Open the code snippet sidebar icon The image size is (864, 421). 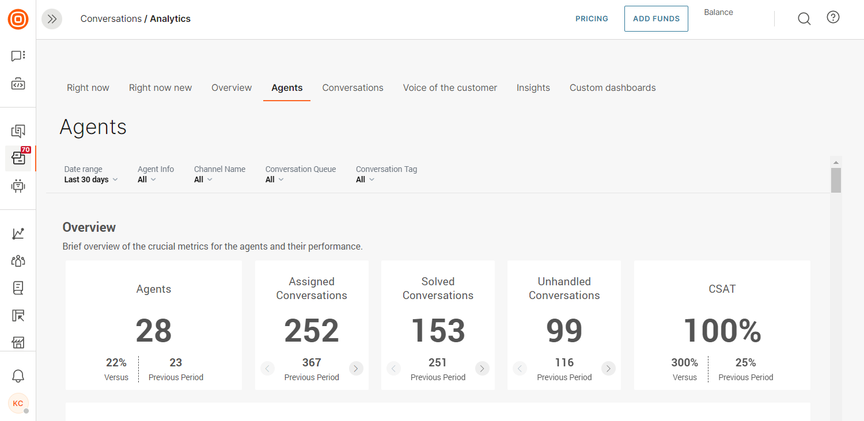pos(18,83)
